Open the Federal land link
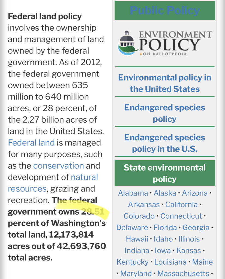225x279 pixels. (31, 142)
